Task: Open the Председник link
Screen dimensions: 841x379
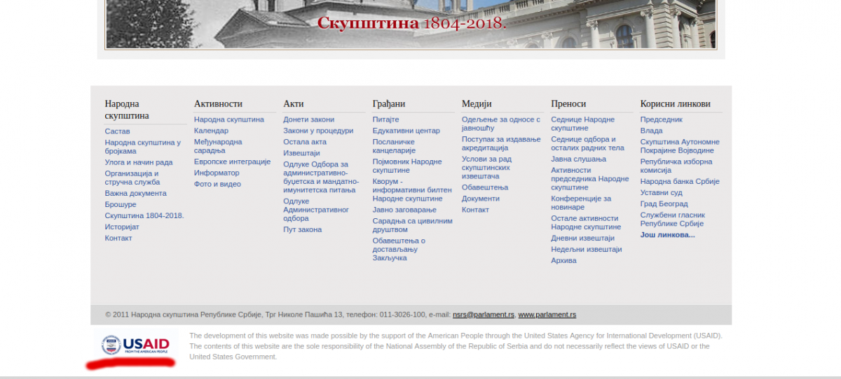Action: [x=661, y=120]
